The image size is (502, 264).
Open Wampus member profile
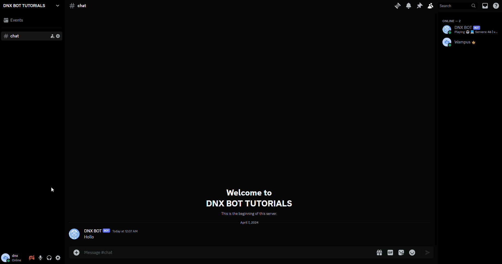coord(462,42)
